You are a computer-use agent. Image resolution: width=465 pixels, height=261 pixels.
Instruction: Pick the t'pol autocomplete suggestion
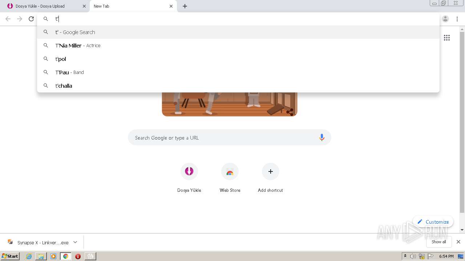click(x=238, y=59)
